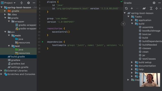Link a Gradle project plus icon
The image size is (162, 91).
pos(132,8)
